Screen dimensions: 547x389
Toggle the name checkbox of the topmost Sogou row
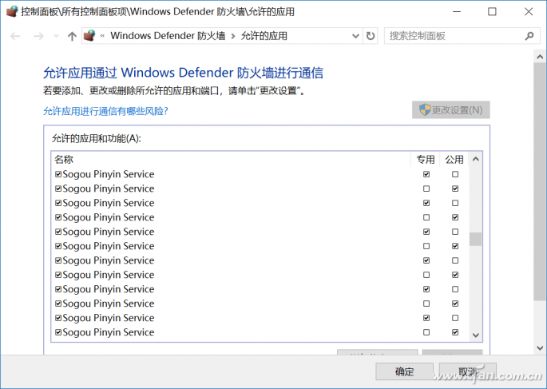(x=58, y=174)
